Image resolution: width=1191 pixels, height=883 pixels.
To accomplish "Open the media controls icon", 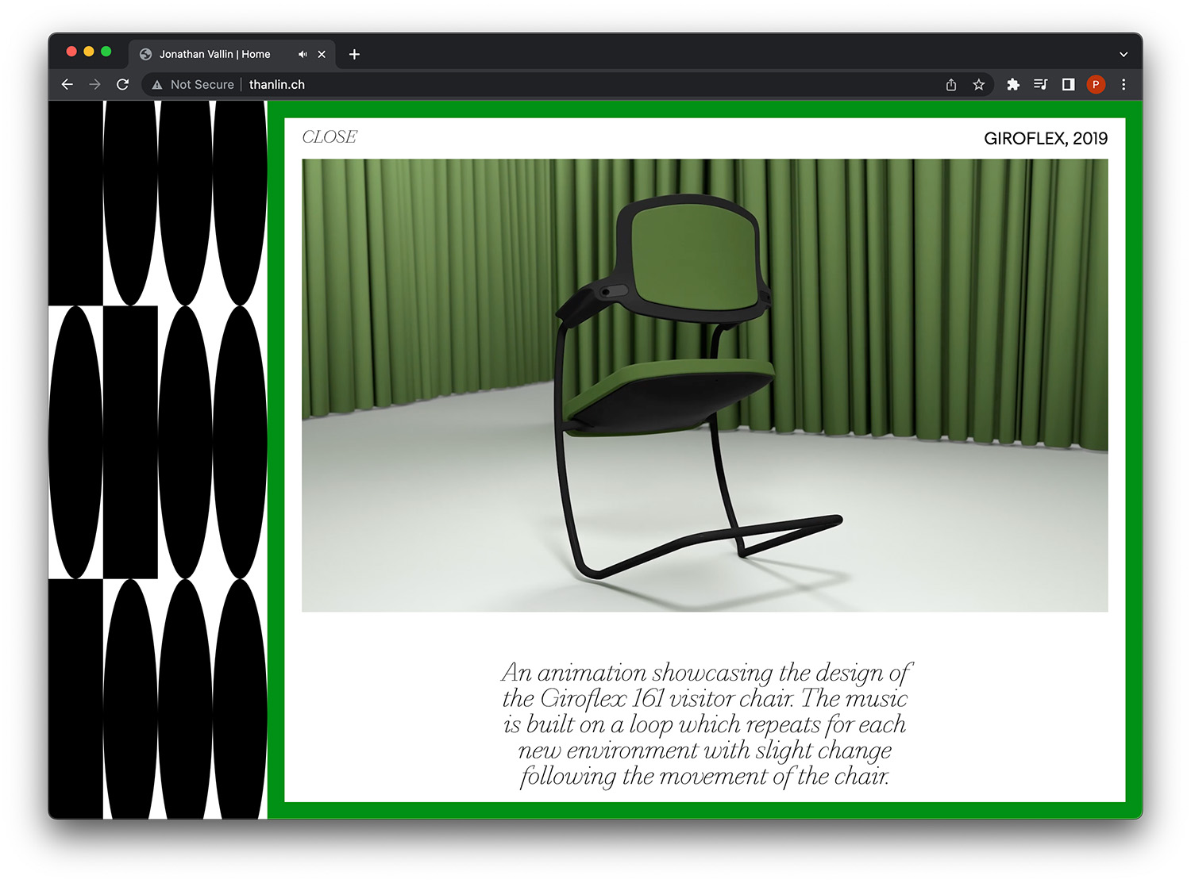I will pos(1040,84).
